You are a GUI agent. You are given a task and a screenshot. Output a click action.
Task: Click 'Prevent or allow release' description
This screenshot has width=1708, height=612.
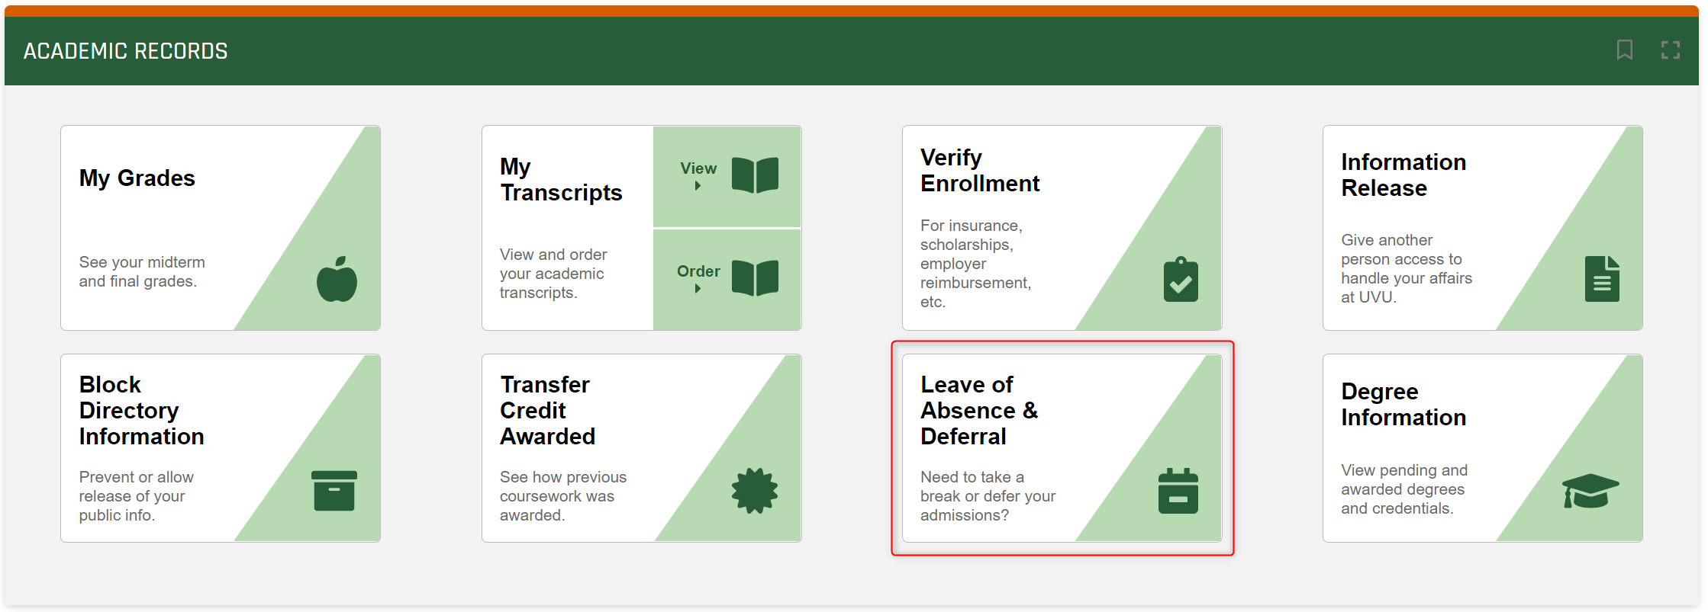tap(137, 496)
